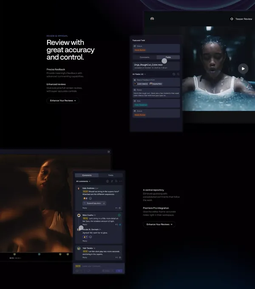Click the clock icon below comment input
The height and width of the screenshot is (289, 255).
(x=77, y=271)
